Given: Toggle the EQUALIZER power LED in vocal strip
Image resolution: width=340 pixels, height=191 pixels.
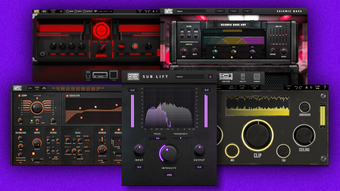Looking at the screenshot, I should 67,95.
